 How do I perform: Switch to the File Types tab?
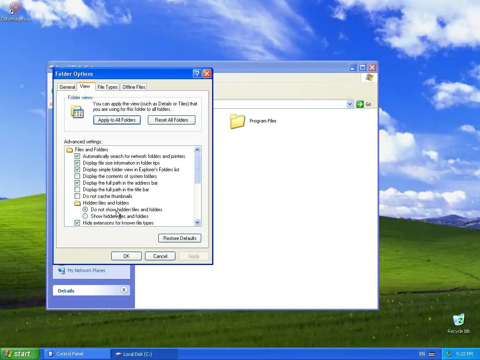[107, 87]
